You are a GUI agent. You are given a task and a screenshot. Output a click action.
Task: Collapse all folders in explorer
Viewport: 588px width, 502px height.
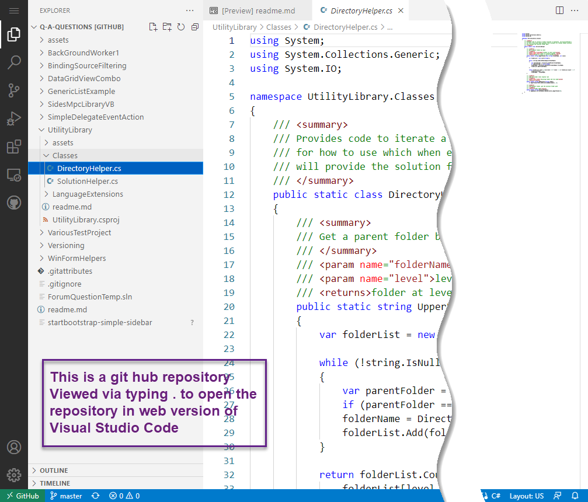194,27
